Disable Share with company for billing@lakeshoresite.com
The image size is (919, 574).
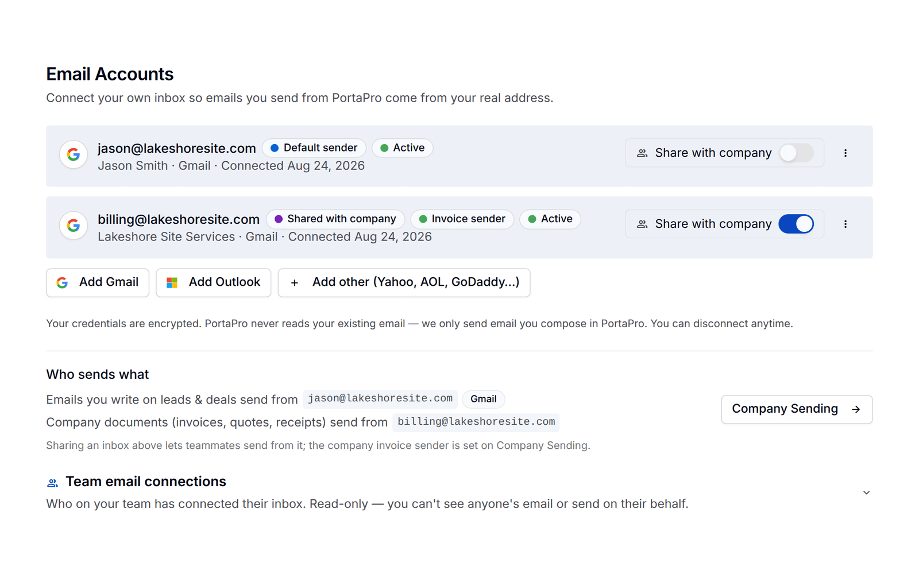tap(796, 224)
